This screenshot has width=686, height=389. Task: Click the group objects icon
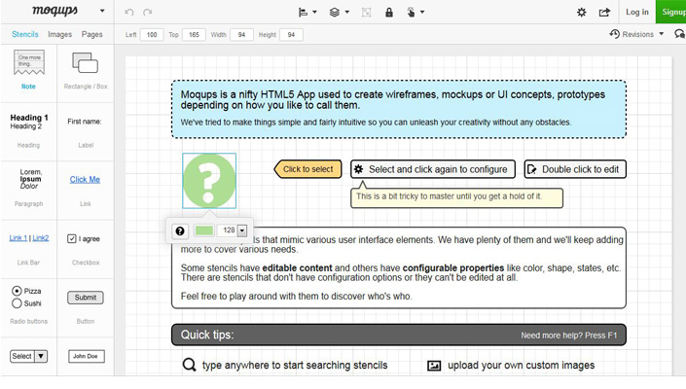(367, 13)
